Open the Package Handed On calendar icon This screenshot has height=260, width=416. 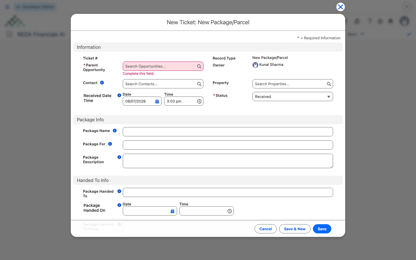[x=172, y=211]
